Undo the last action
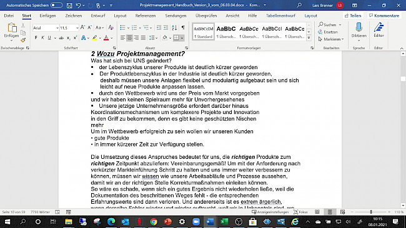This screenshot has width=406, height=228. tap(78, 5)
